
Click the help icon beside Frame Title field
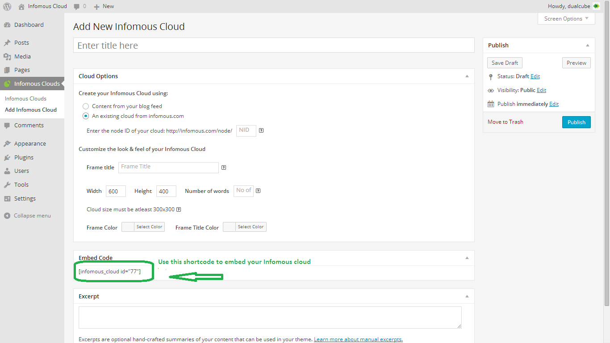click(224, 167)
